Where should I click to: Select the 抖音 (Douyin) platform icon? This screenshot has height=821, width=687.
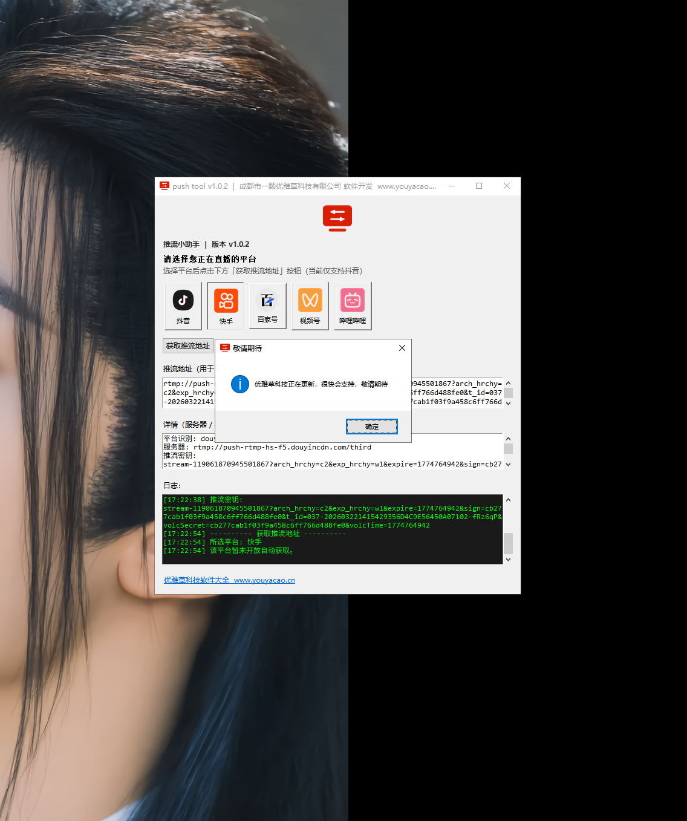[183, 306]
